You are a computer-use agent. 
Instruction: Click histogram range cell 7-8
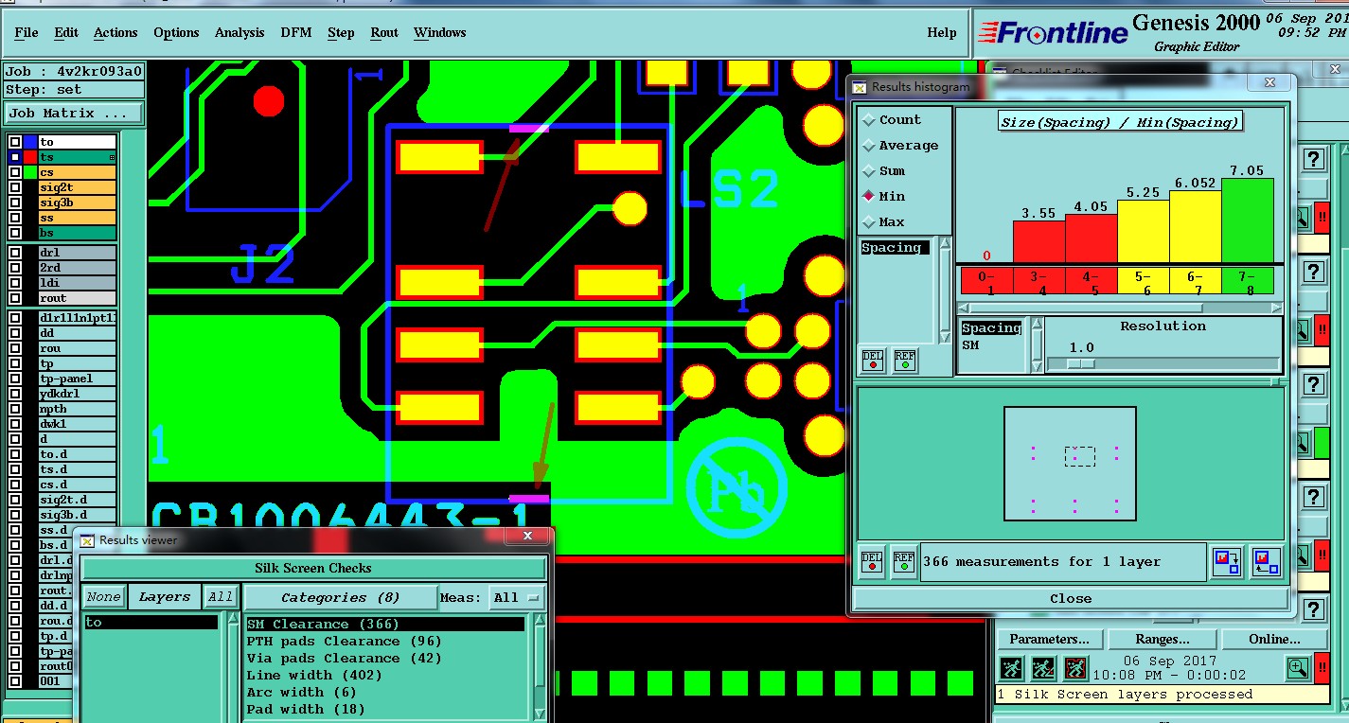pos(1248,281)
